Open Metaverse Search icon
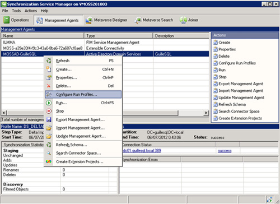Image resolution: width=280 pixels, height=204 pixels. pos(138,20)
